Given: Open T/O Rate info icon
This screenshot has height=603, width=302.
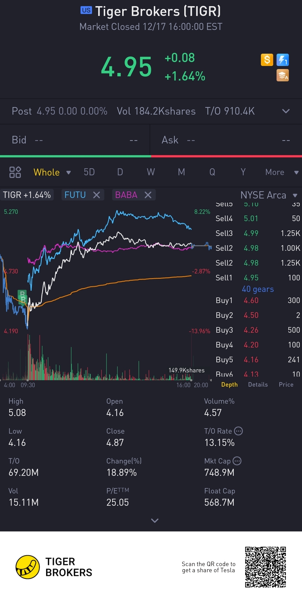Looking at the screenshot, I should click(x=238, y=431).
